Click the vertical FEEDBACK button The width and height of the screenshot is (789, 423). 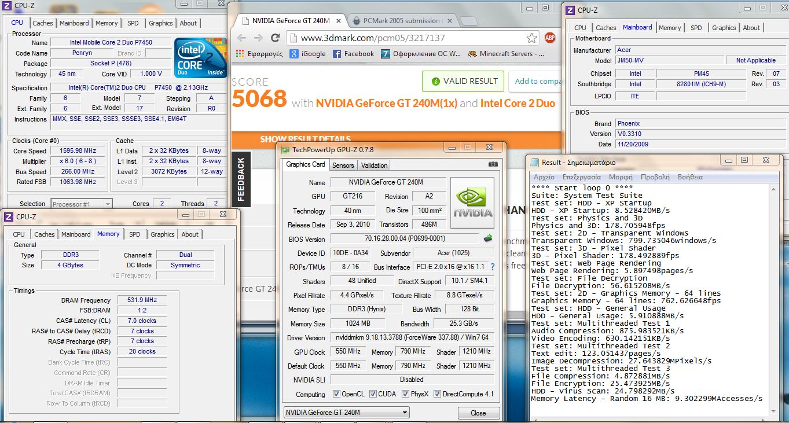pyautogui.click(x=241, y=179)
